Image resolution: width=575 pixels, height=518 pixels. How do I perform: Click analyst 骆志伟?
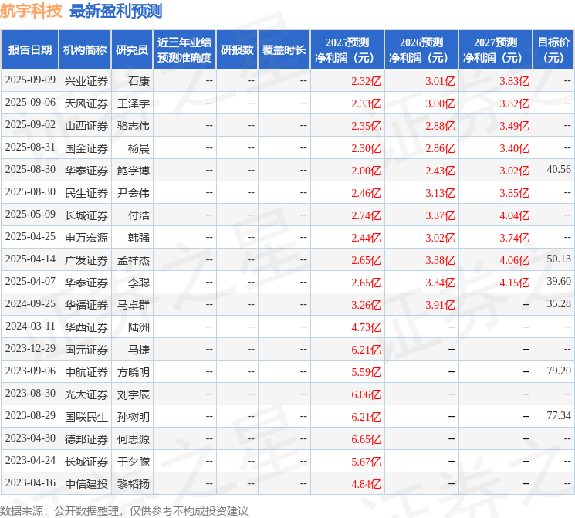[x=134, y=126]
